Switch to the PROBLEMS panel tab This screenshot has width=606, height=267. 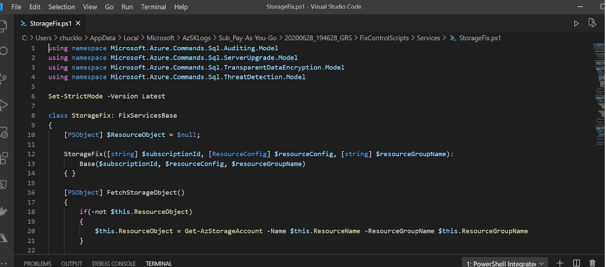click(37, 263)
